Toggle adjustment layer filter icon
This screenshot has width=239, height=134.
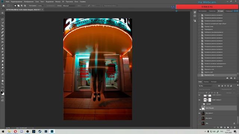point(222,86)
